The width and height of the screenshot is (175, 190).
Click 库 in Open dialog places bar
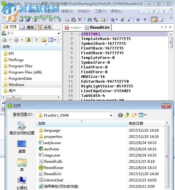pos(22,165)
